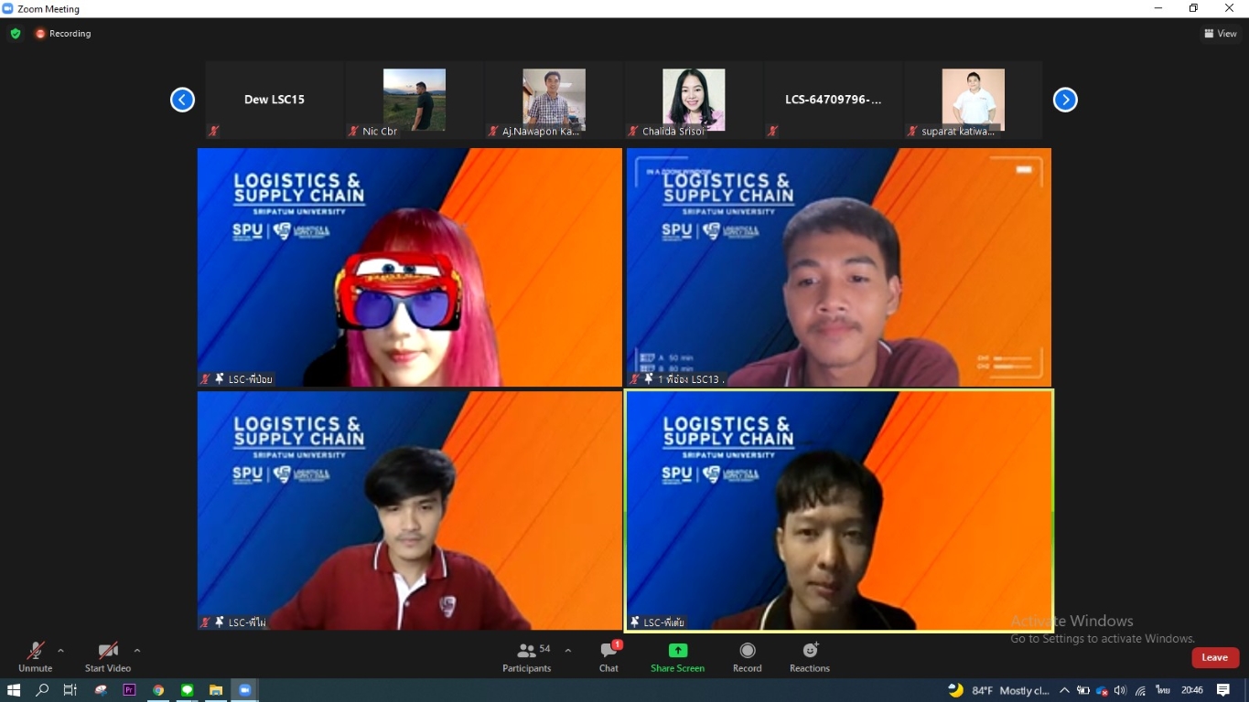Select the yellow-highlighted active speaker tile

pos(839,511)
